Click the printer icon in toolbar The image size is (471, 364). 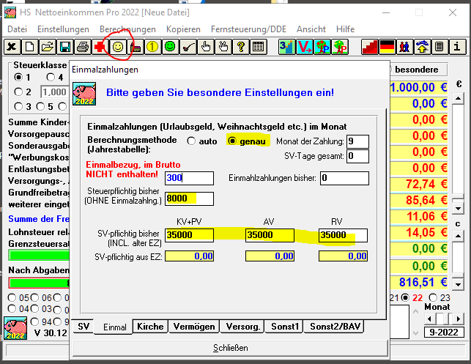tap(83, 46)
